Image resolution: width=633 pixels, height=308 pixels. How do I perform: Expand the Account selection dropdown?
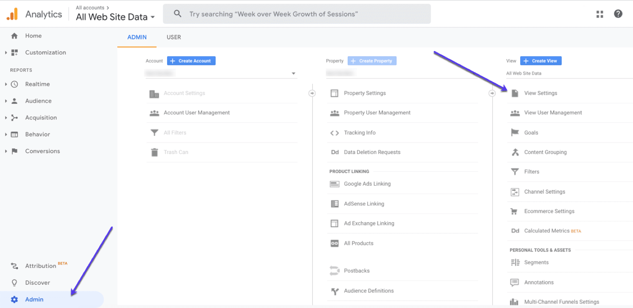click(293, 73)
